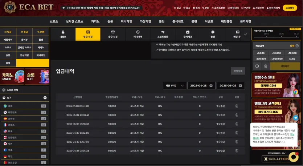Viewport: 303px width, 166px height.
Task: Open 머니내역 clock icon tab
Action: [138, 34]
